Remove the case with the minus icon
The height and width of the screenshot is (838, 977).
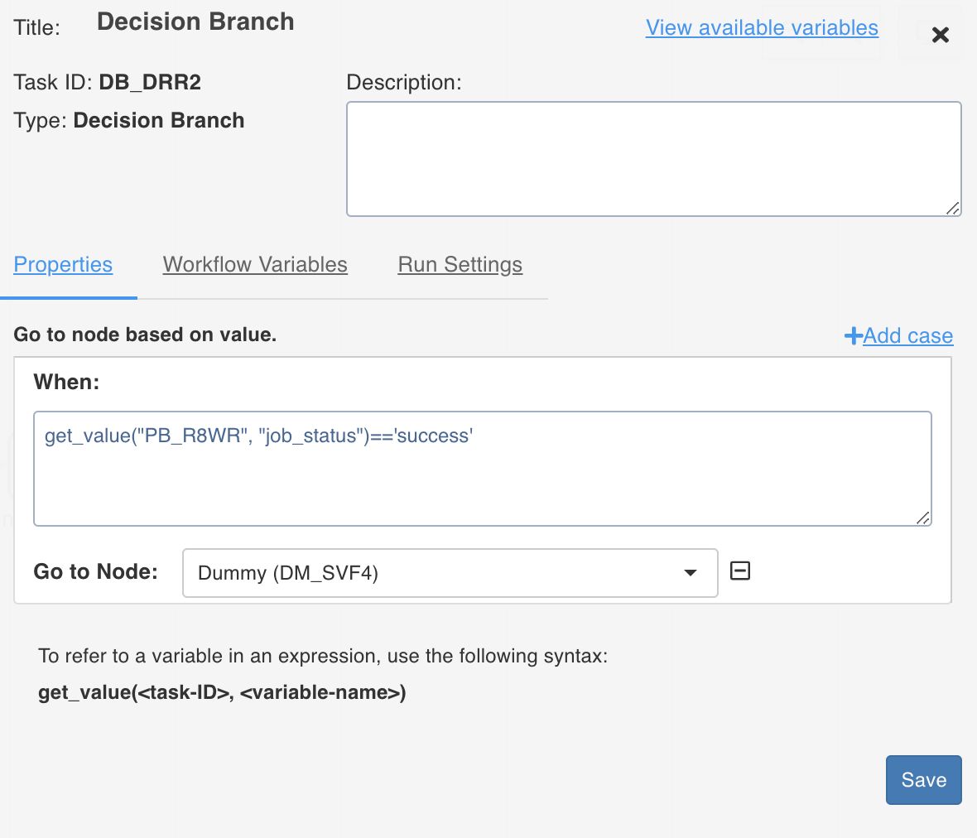click(740, 571)
